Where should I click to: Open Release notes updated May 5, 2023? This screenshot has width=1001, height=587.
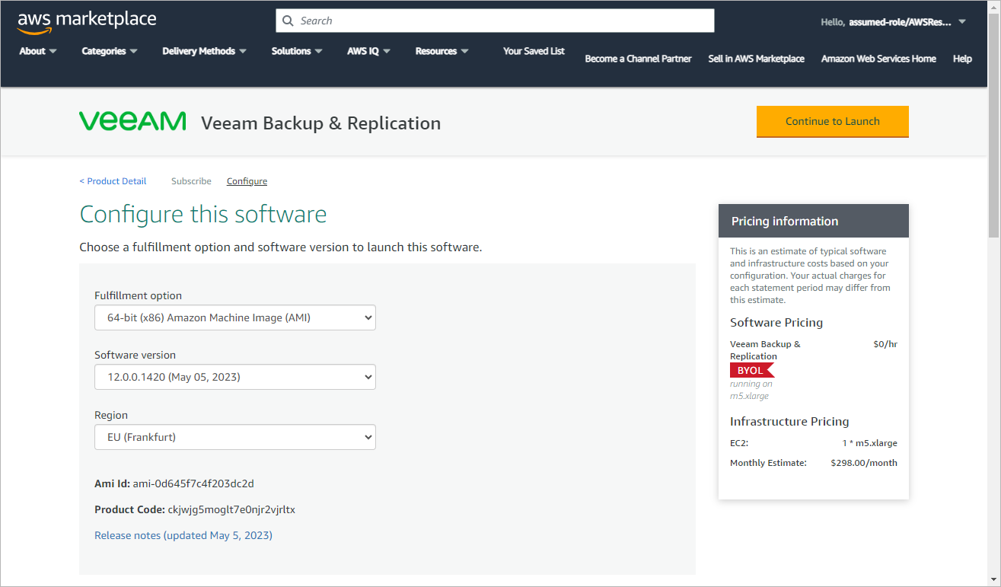tap(183, 535)
